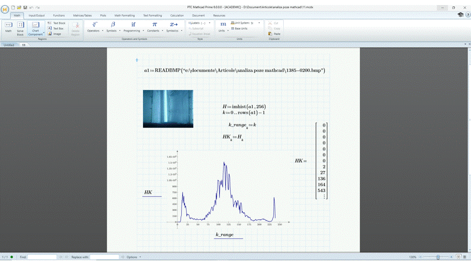Insert a Text Box region
The height and width of the screenshot is (265, 471).
click(56, 29)
